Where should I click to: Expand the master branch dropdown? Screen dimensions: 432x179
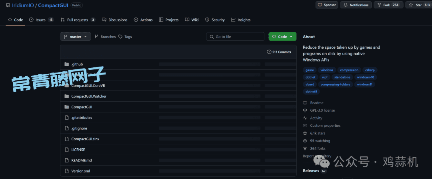[76, 37]
